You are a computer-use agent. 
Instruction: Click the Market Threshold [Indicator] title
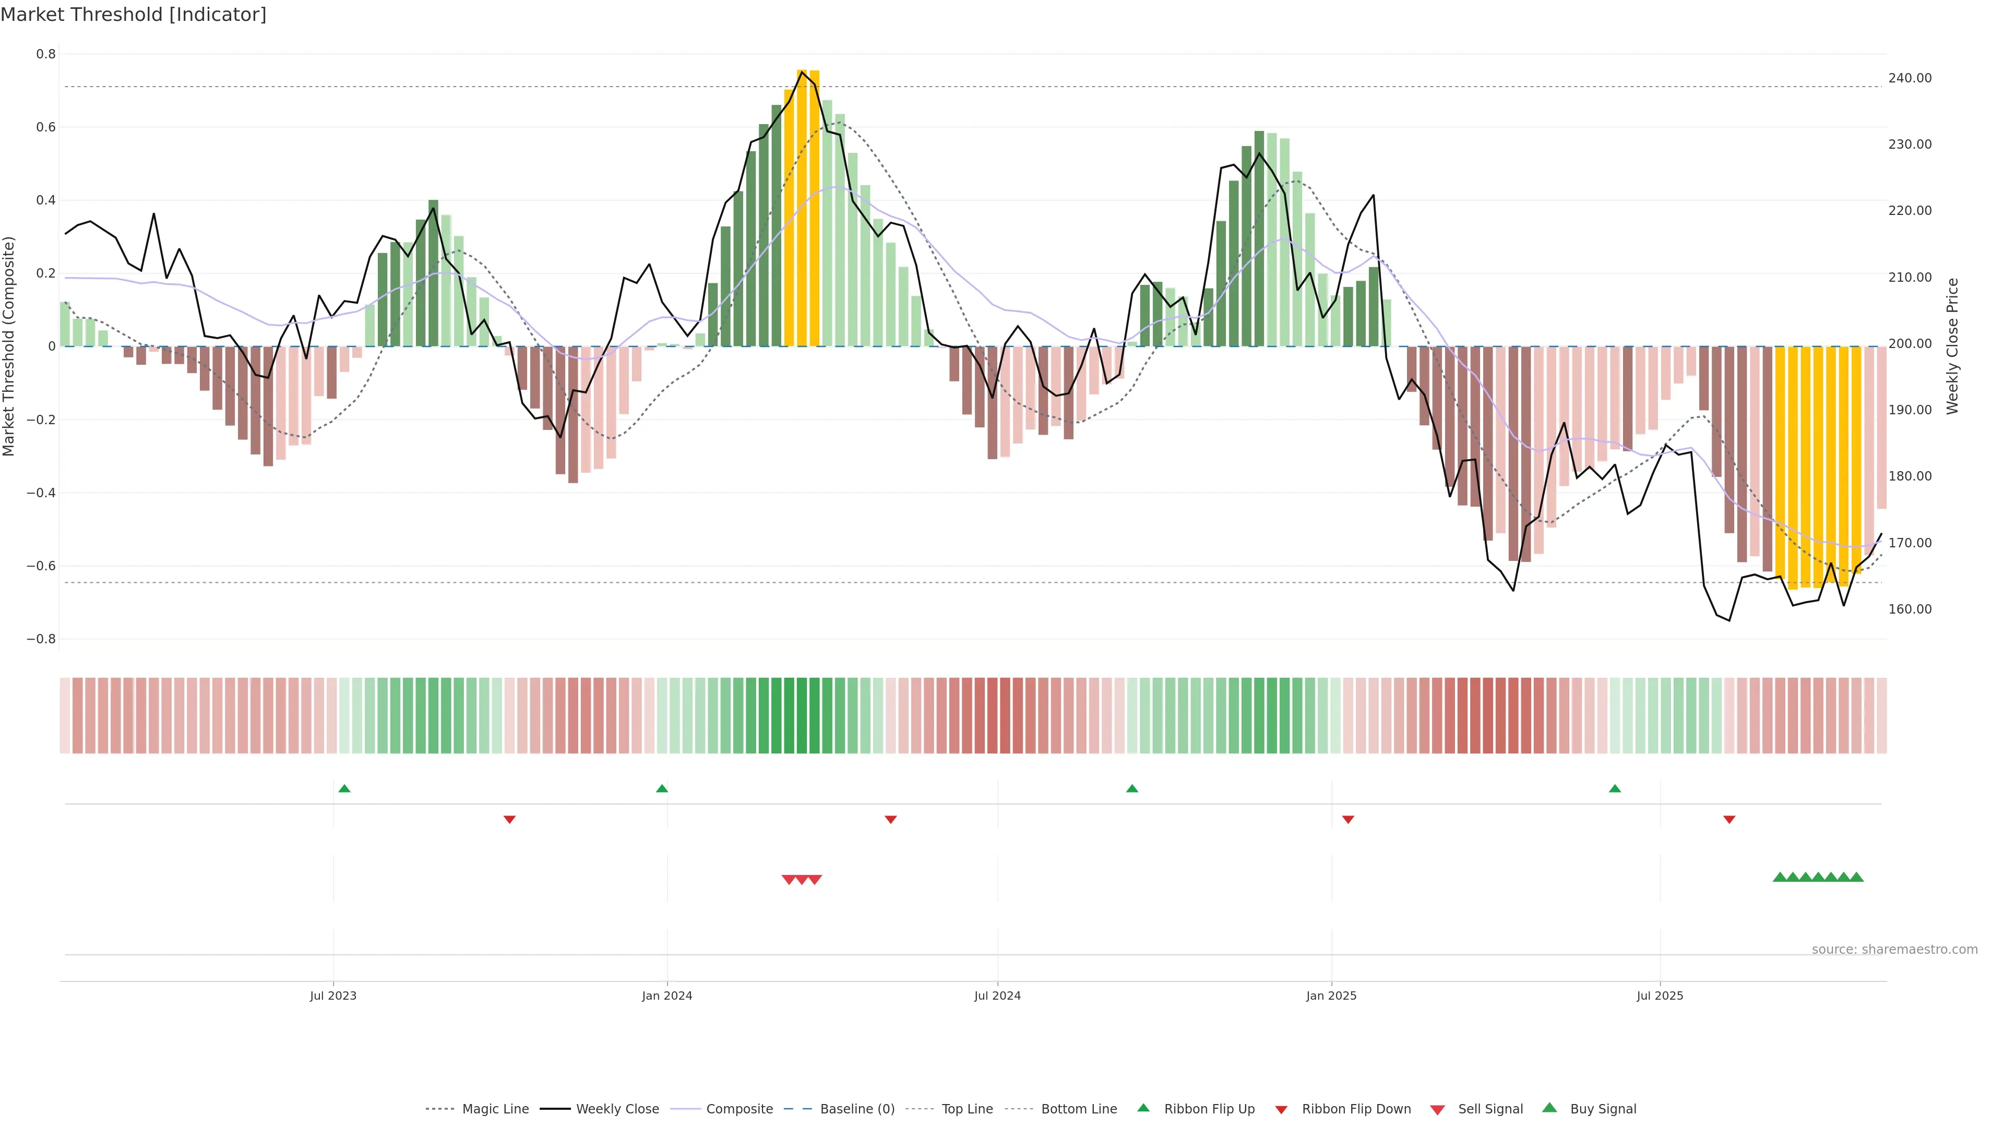tap(133, 15)
